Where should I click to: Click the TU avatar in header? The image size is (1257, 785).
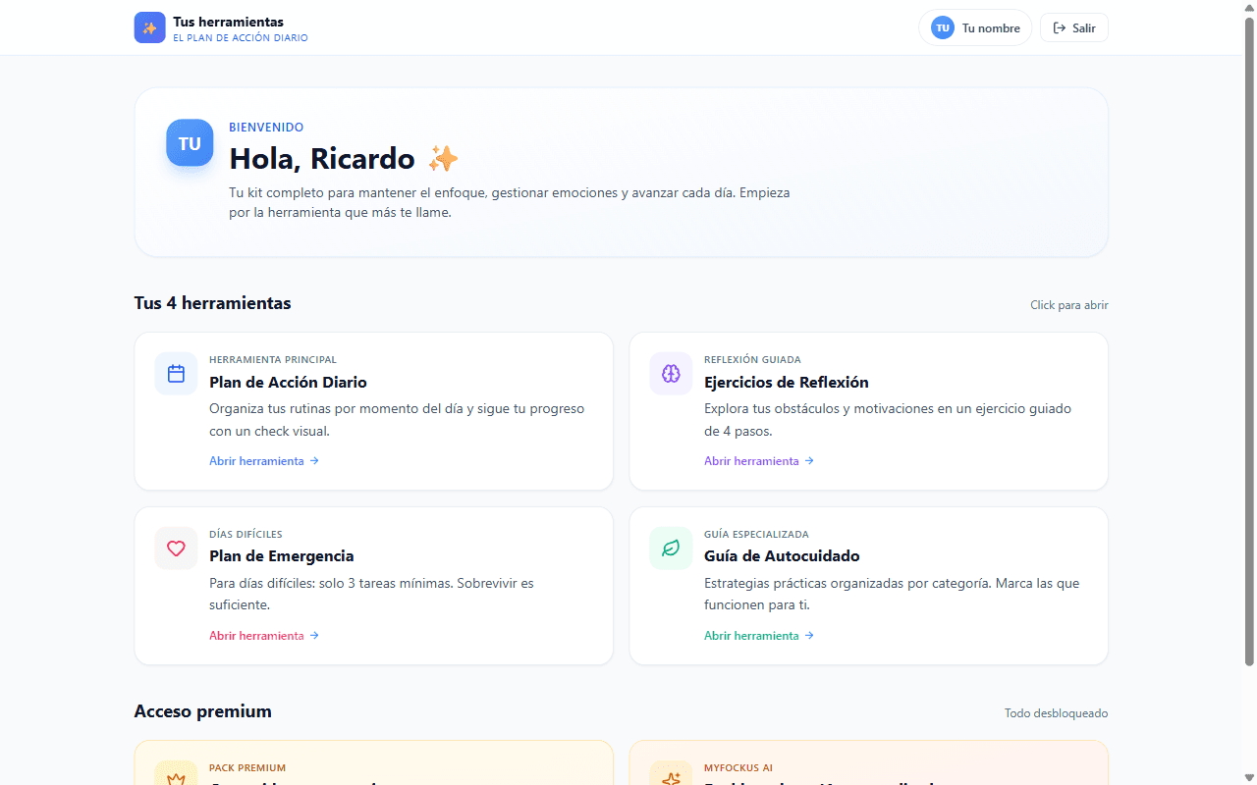tap(943, 27)
